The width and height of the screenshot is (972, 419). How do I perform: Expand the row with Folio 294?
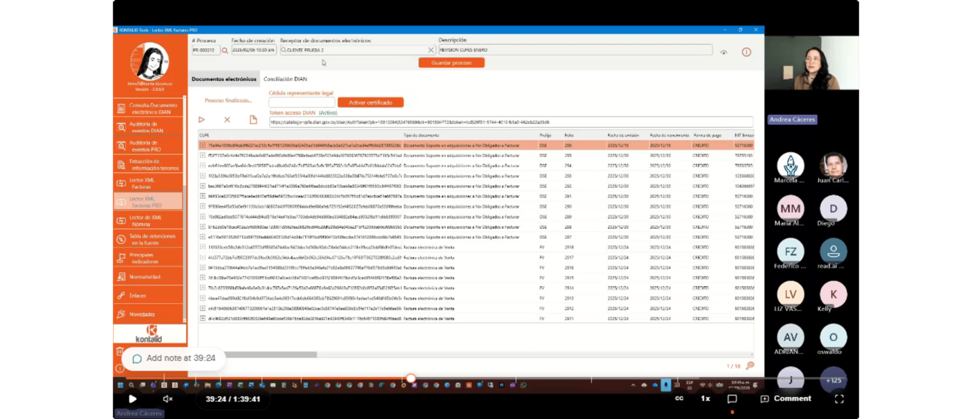[x=203, y=165]
